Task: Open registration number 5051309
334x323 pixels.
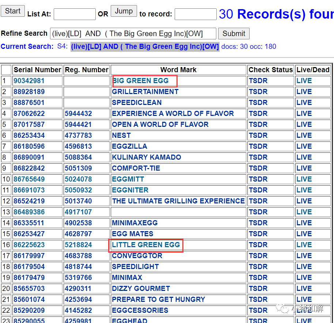Action: [78, 168]
